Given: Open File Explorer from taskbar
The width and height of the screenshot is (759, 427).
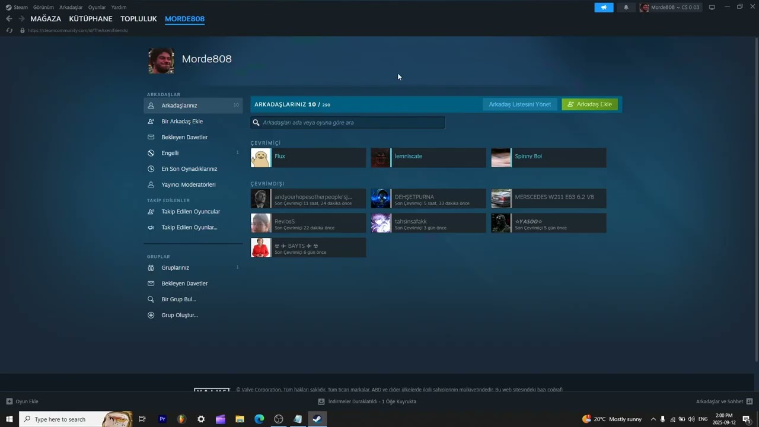Looking at the screenshot, I should tap(240, 419).
